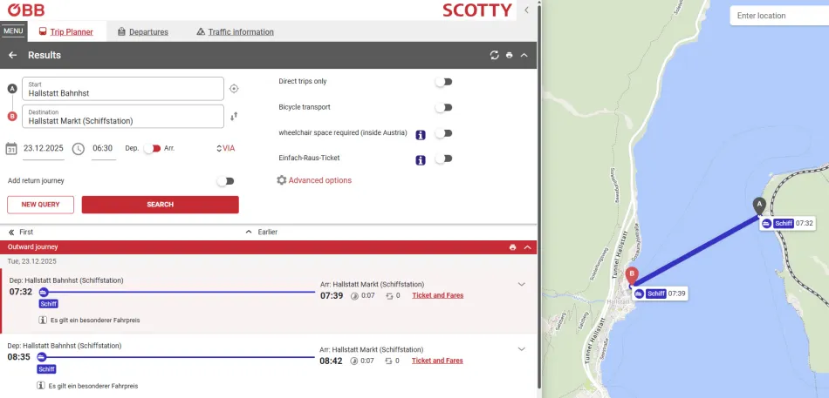This screenshot has width=829, height=398.
Task: Open the calendar date picker icon
Action: click(x=11, y=148)
